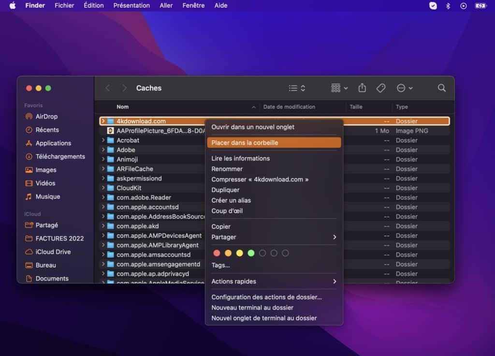Viewport: 495px width, 356px height.
Task: Click the Now Playing menu bar icon
Action: click(x=463, y=6)
